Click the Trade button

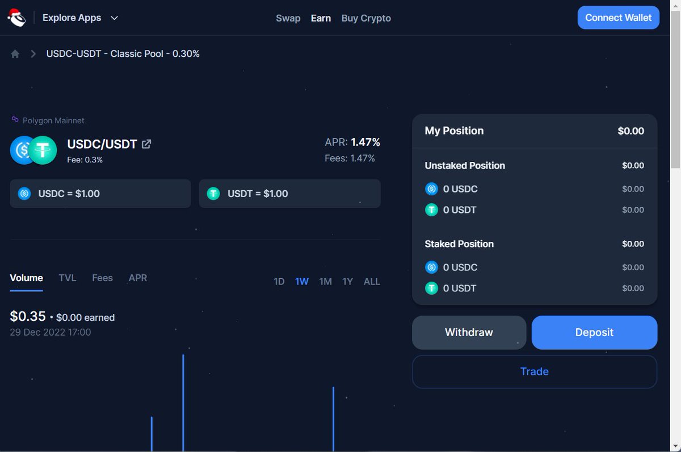[535, 371]
